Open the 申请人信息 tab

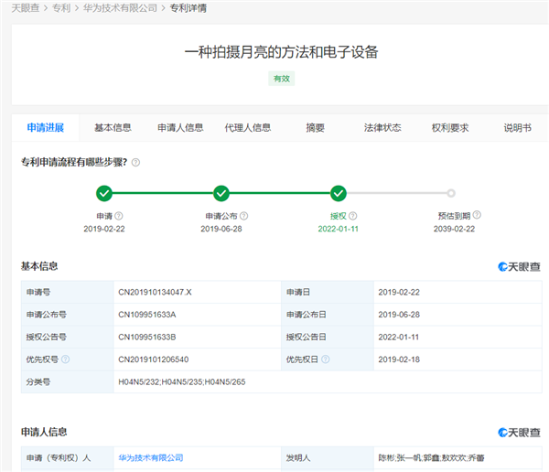[180, 128]
